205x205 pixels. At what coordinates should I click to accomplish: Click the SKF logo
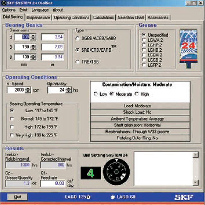click(x=184, y=197)
